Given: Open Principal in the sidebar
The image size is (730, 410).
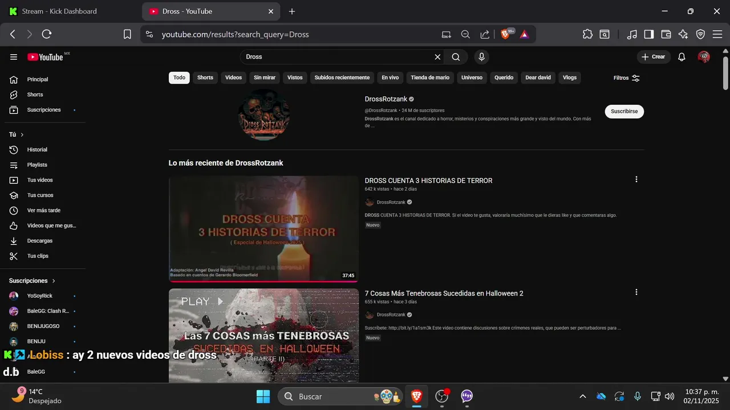Looking at the screenshot, I should click(43, 79).
